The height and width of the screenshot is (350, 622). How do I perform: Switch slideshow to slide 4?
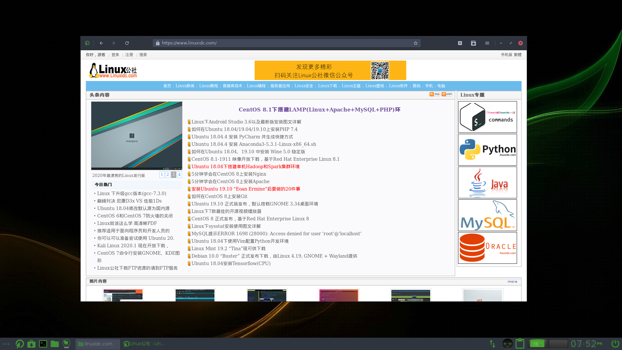pyautogui.click(x=179, y=175)
